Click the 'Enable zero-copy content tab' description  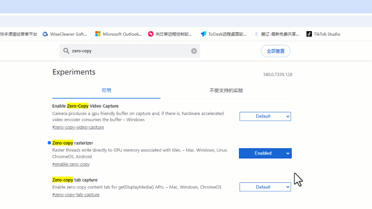tap(137, 187)
